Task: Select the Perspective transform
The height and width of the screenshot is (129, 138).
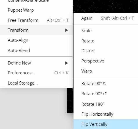Action: point(106,61)
